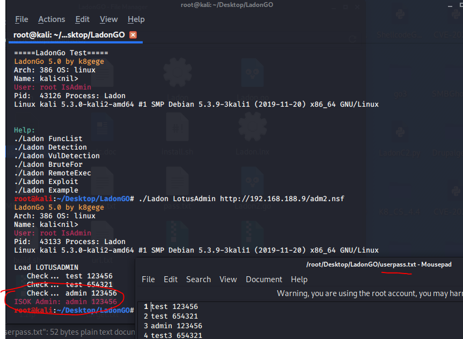Minimize the terminal window
This screenshot has height=339, width=463.
[450, 5]
